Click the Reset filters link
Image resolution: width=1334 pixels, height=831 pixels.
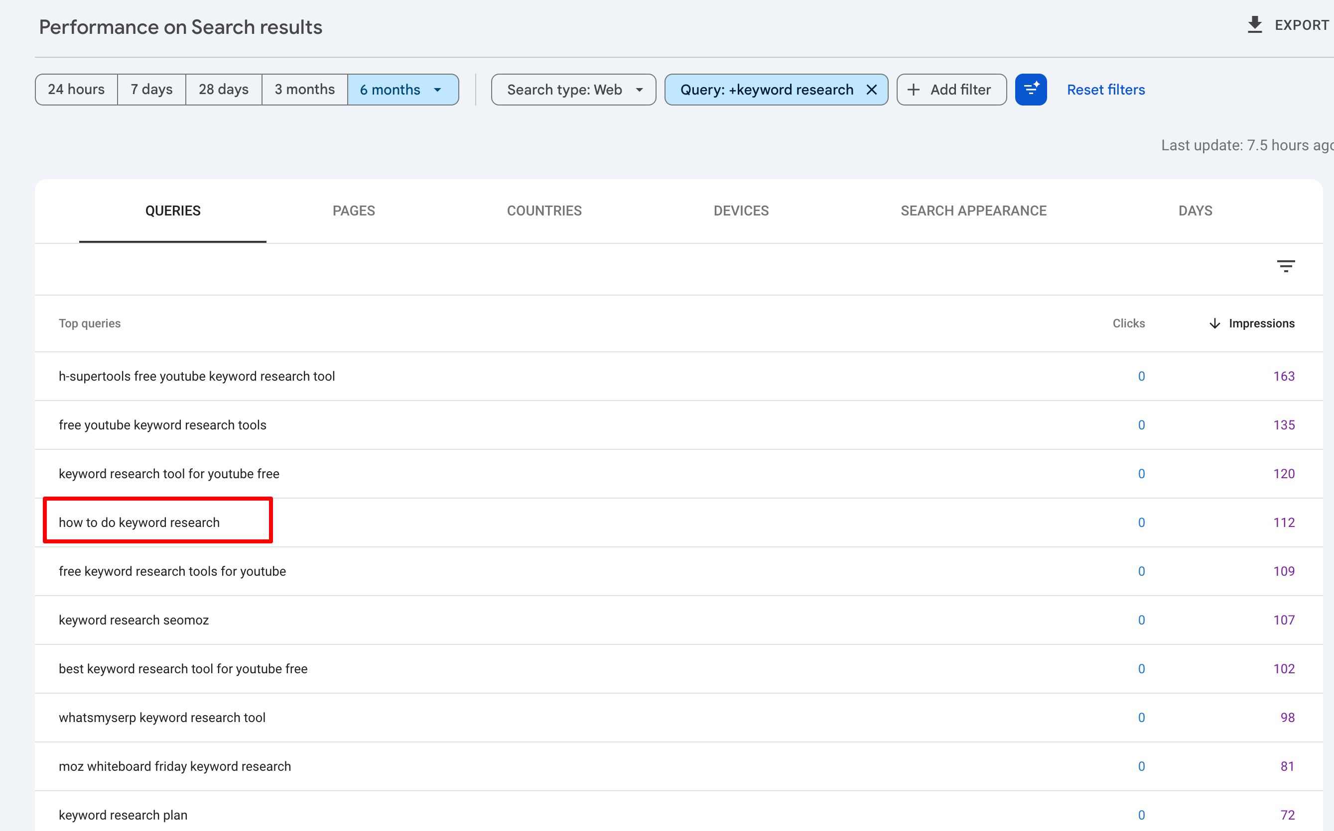point(1106,89)
